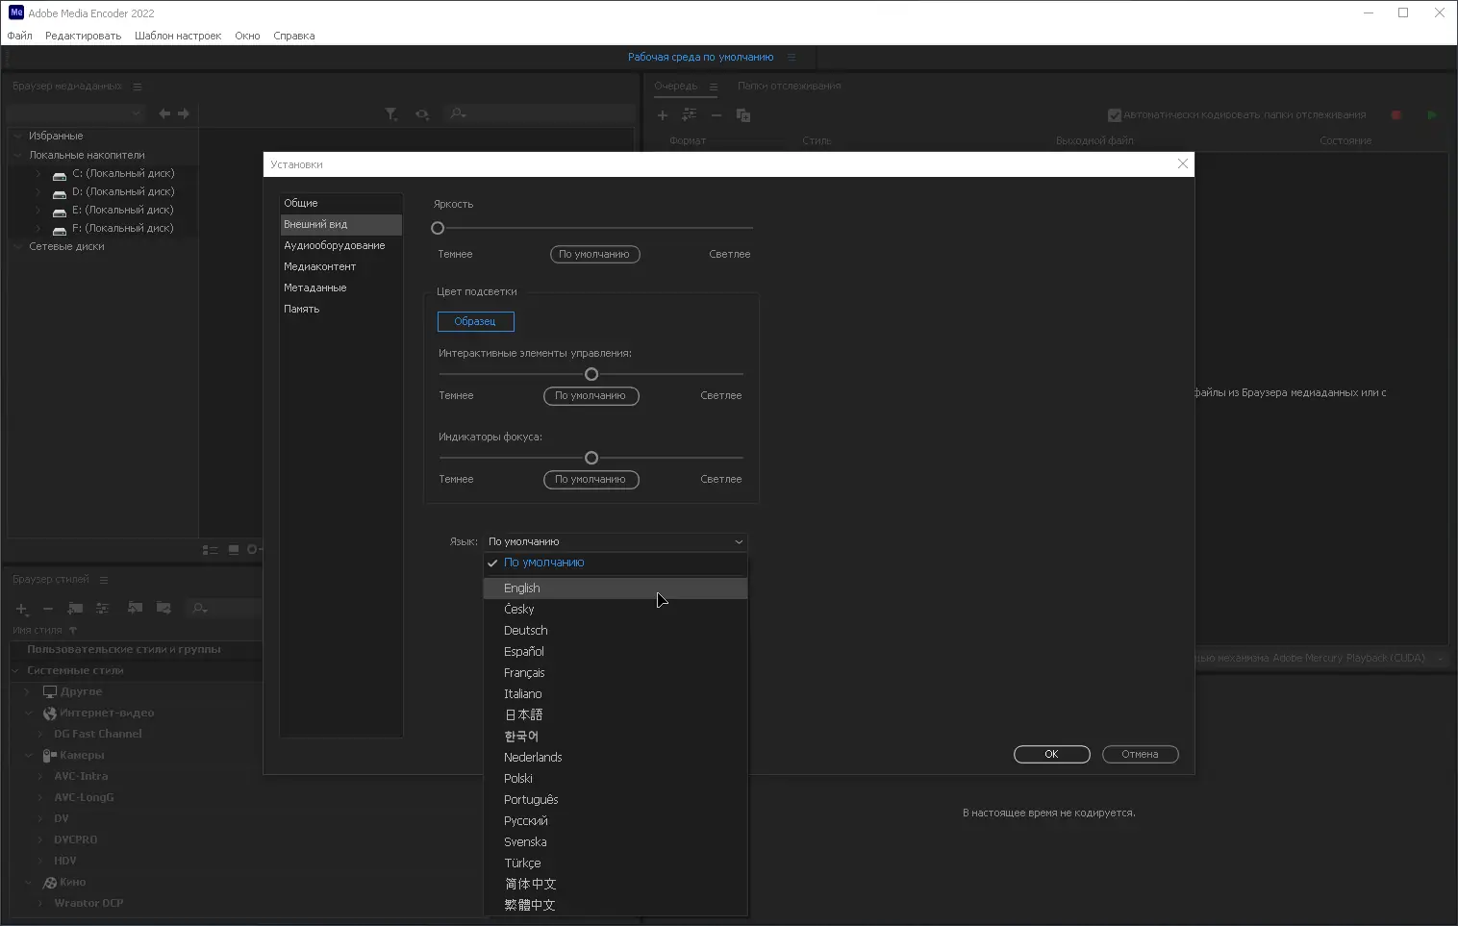Open the Очередь panel menu icon
Viewport: 1458px width, 926px height.
(x=714, y=87)
